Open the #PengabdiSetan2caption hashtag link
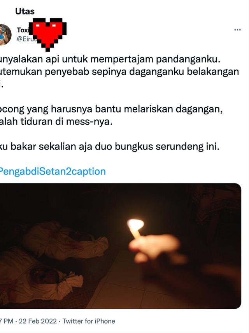 [x=53, y=171]
